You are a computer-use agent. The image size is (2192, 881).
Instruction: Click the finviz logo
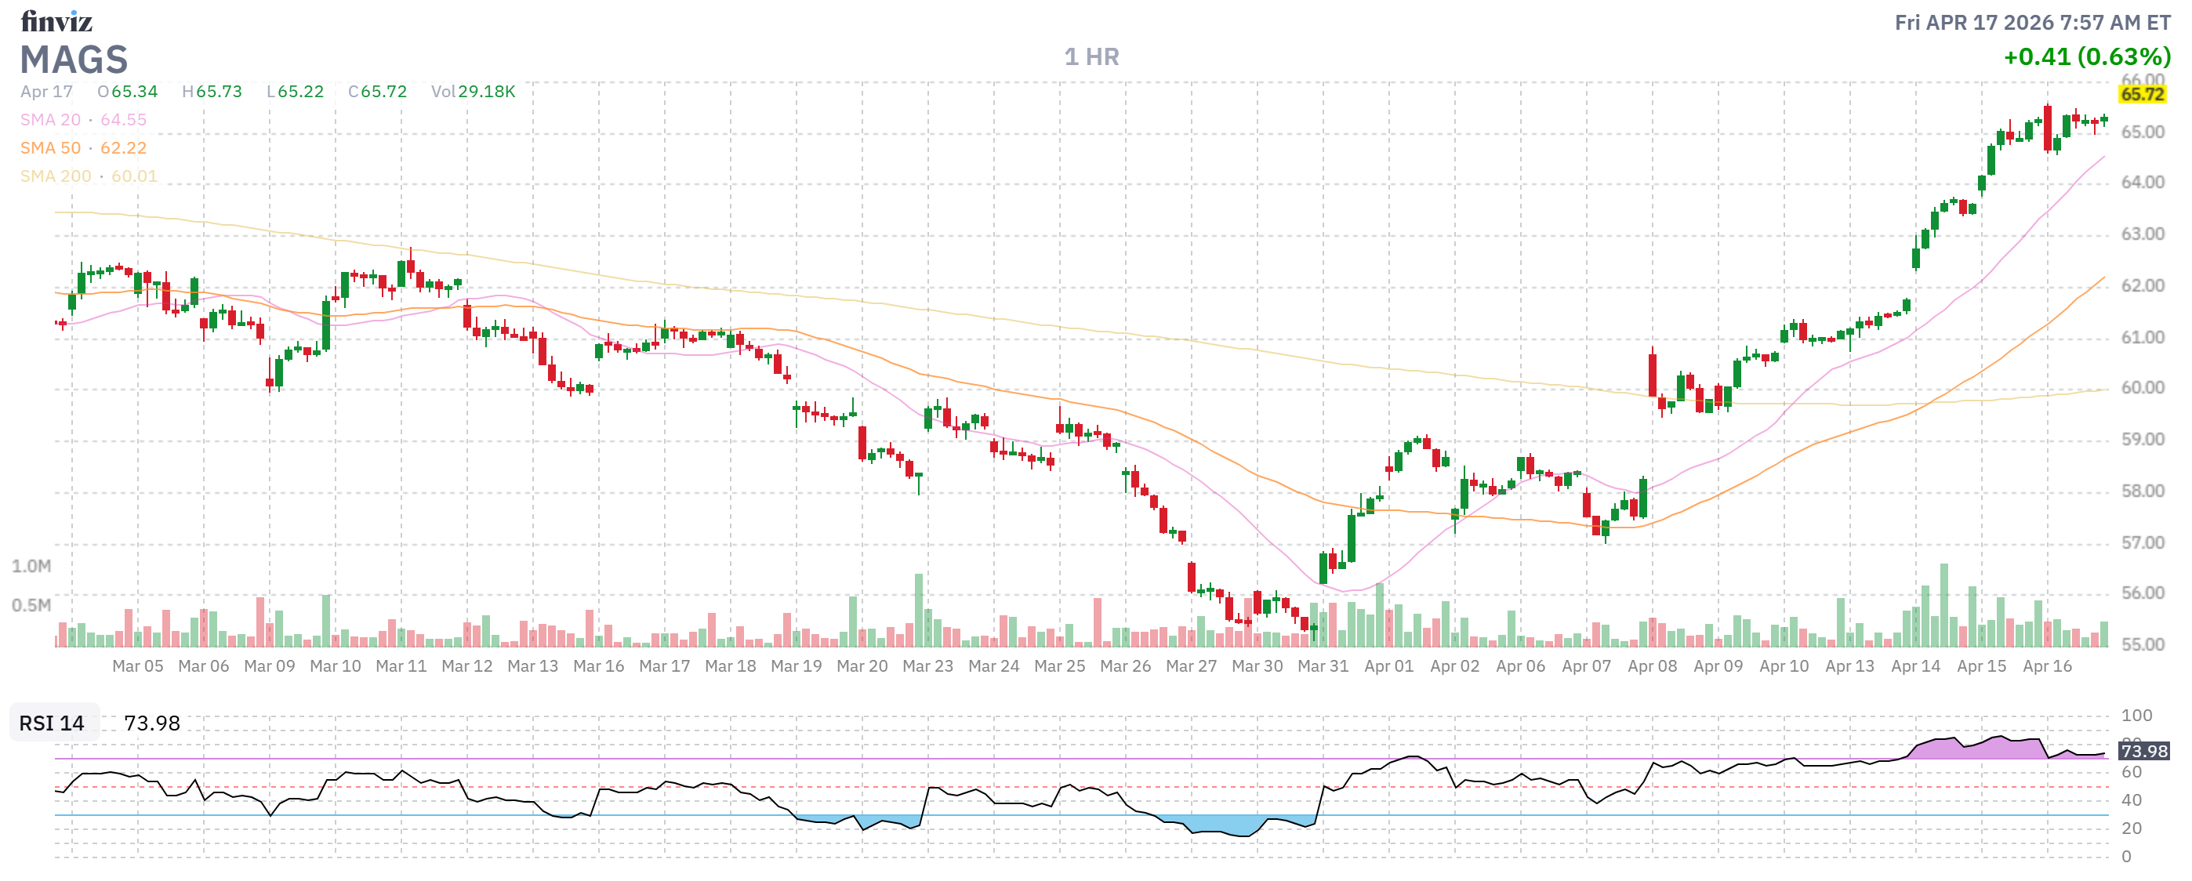[56, 21]
